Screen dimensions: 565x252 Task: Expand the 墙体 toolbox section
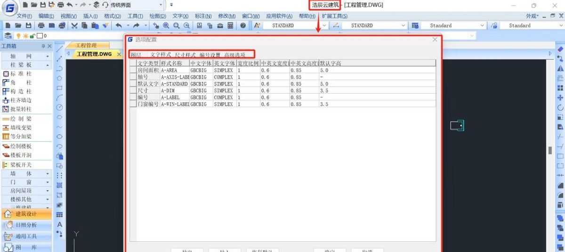25,174
